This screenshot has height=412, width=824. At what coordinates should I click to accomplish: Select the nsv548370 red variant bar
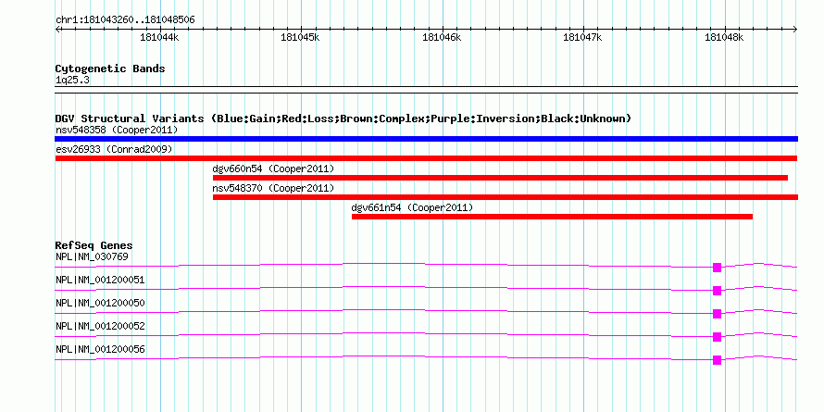[505, 197]
